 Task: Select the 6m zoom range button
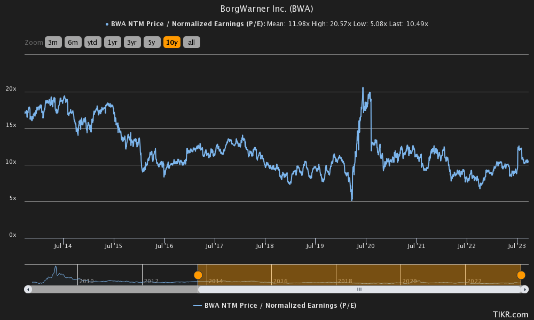pos(73,43)
